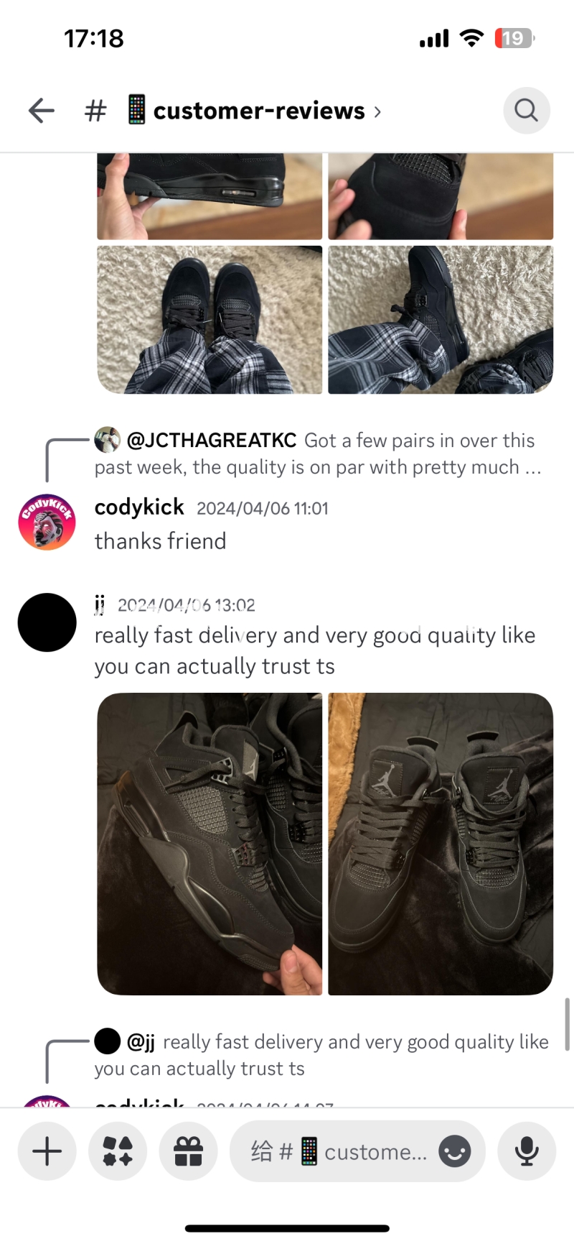Open photo of feet on carpet
The image size is (574, 1244).
(210, 320)
